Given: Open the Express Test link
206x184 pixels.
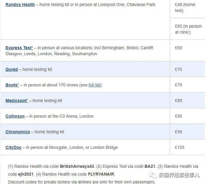Looking at the screenshot, I should (19, 48).
